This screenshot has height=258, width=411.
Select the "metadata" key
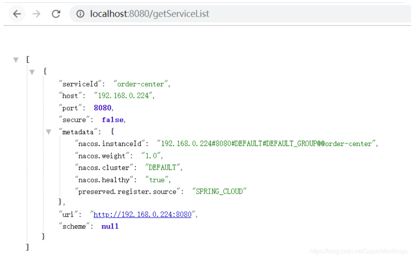click(78, 132)
